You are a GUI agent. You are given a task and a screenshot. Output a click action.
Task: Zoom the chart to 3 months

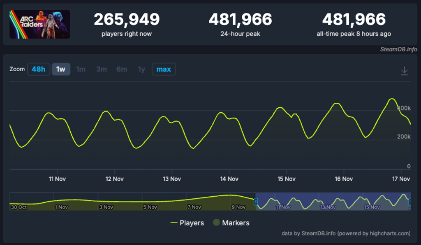pyautogui.click(x=101, y=69)
